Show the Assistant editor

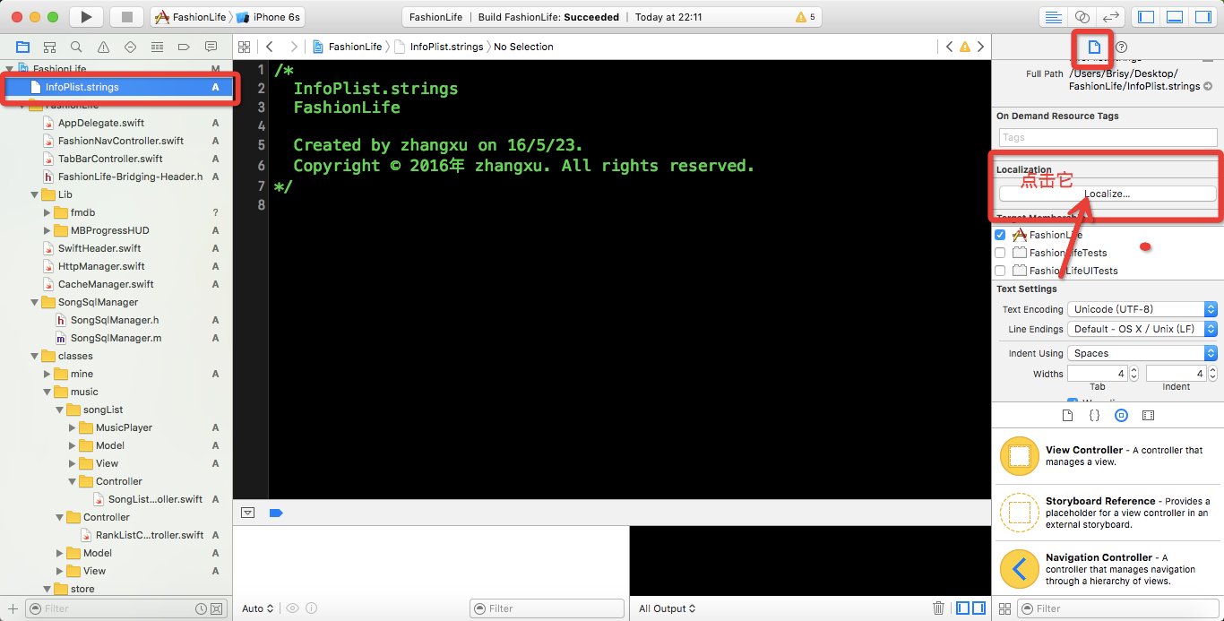click(1082, 17)
